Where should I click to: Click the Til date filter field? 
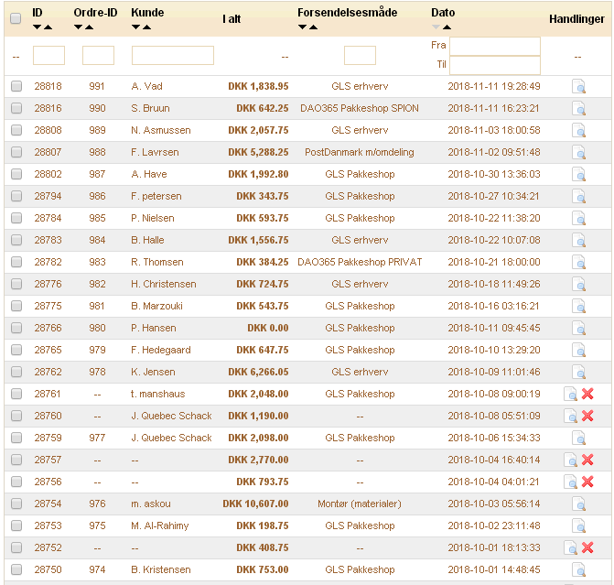tap(495, 65)
